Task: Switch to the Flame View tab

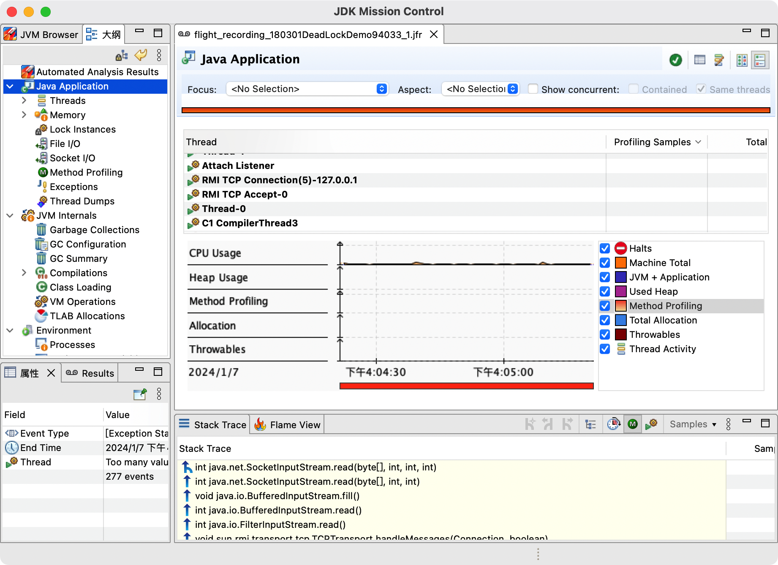Action: [287, 425]
